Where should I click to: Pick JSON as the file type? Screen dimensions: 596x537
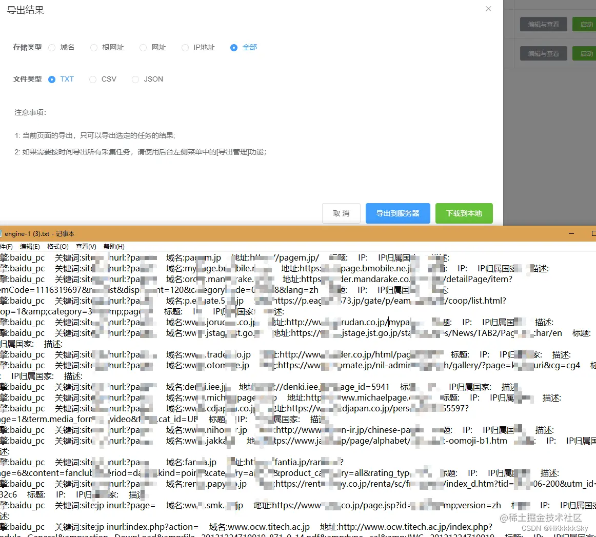135,79
